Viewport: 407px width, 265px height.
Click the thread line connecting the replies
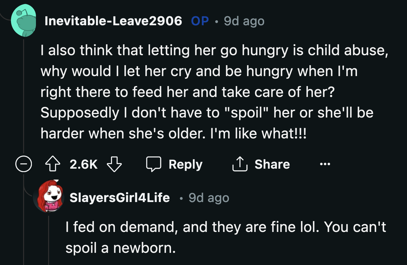click(24, 94)
